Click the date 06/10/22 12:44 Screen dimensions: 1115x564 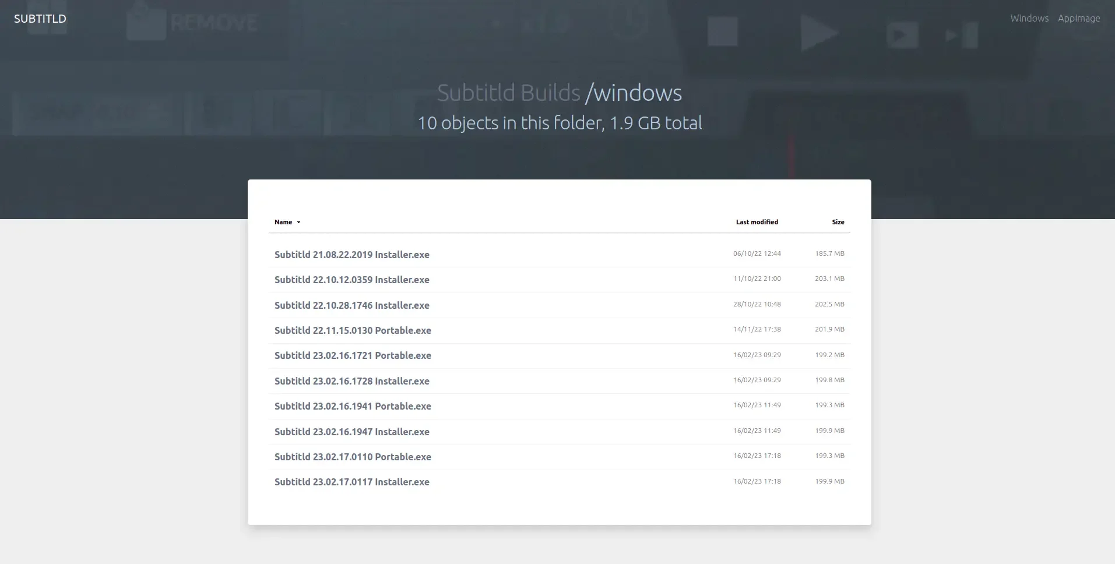pyautogui.click(x=757, y=253)
